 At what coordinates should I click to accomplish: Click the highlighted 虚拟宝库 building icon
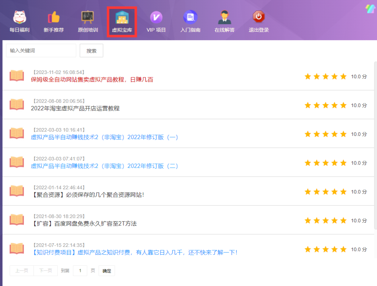[x=121, y=17]
